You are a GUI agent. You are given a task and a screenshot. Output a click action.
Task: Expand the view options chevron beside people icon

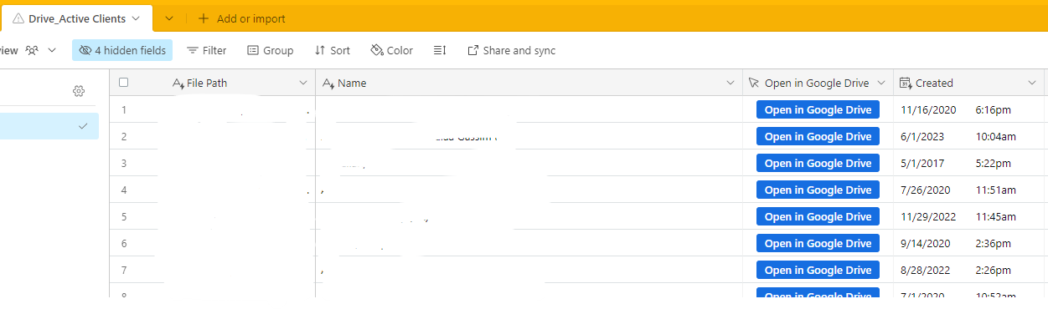click(x=52, y=50)
